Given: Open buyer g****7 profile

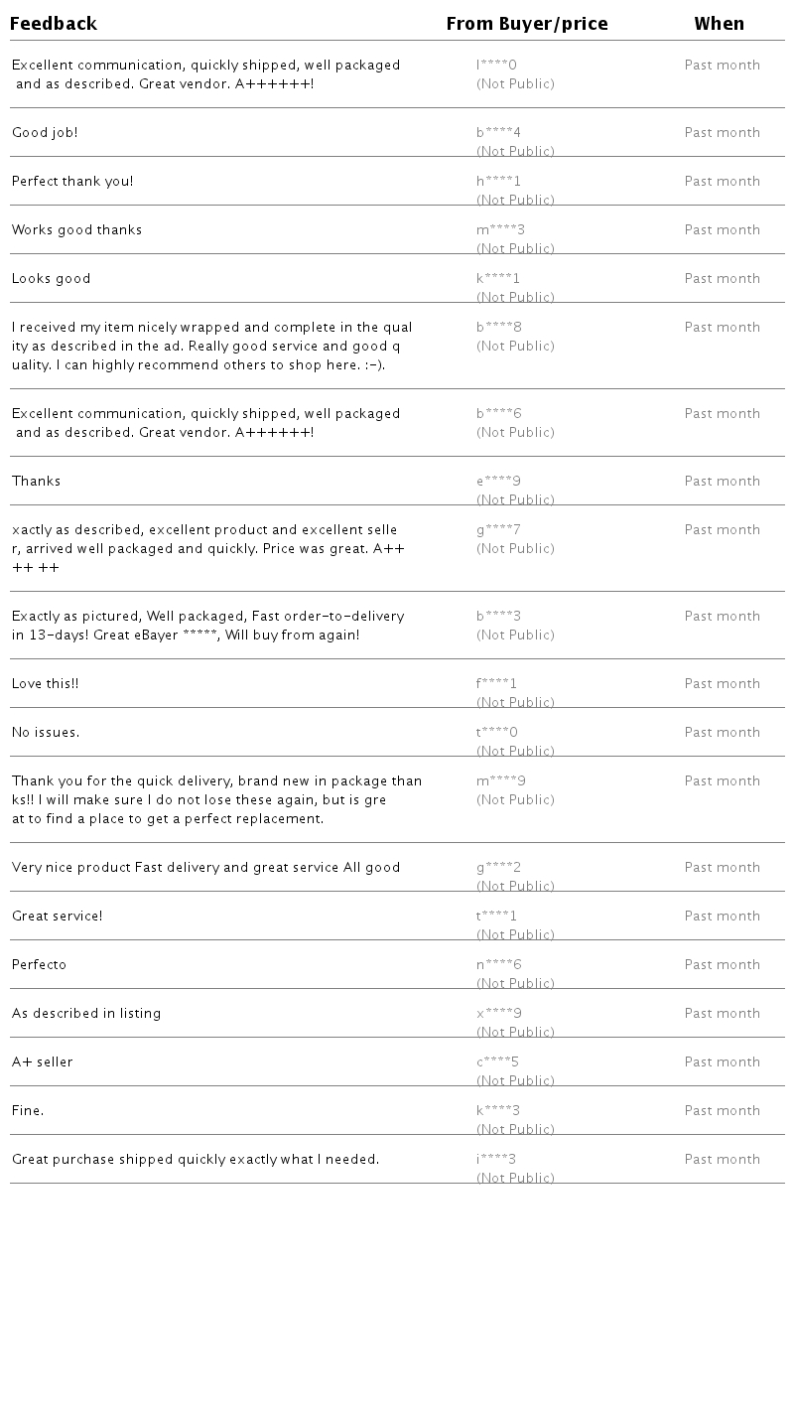Looking at the screenshot, I should [x=498, y=530].
